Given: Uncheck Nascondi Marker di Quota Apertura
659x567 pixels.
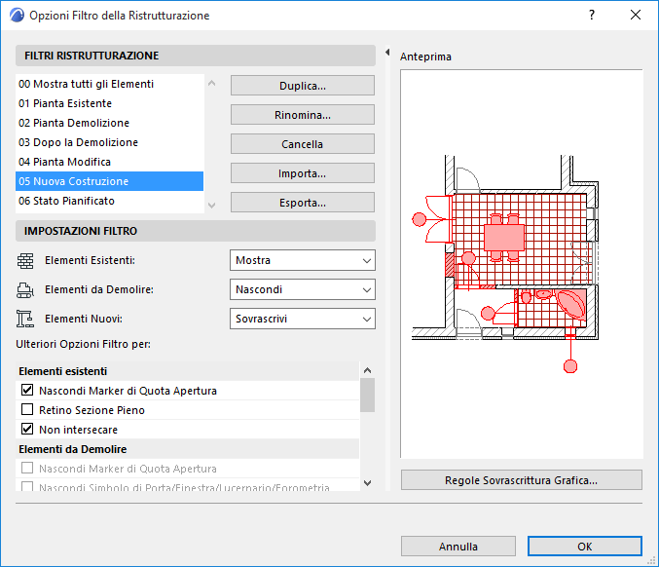Looking at the screenshot, I should click(27, 390).
